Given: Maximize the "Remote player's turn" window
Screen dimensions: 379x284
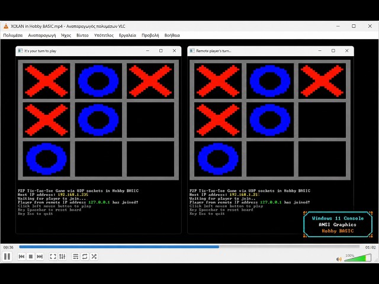Looking at the screenshot, I should tap(333, 51).
